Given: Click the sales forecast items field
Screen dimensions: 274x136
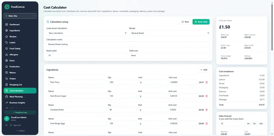Looking at the screenshot, I should coord(232,124).
